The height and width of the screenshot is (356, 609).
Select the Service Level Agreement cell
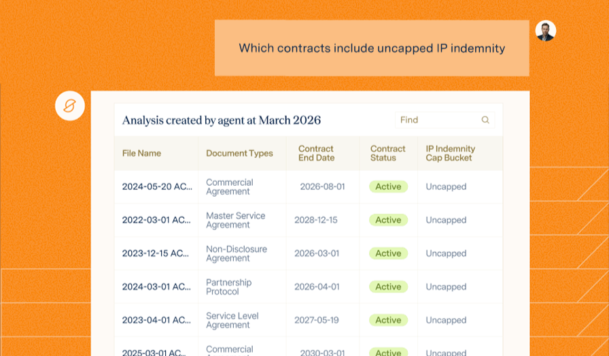pos(232,320)
